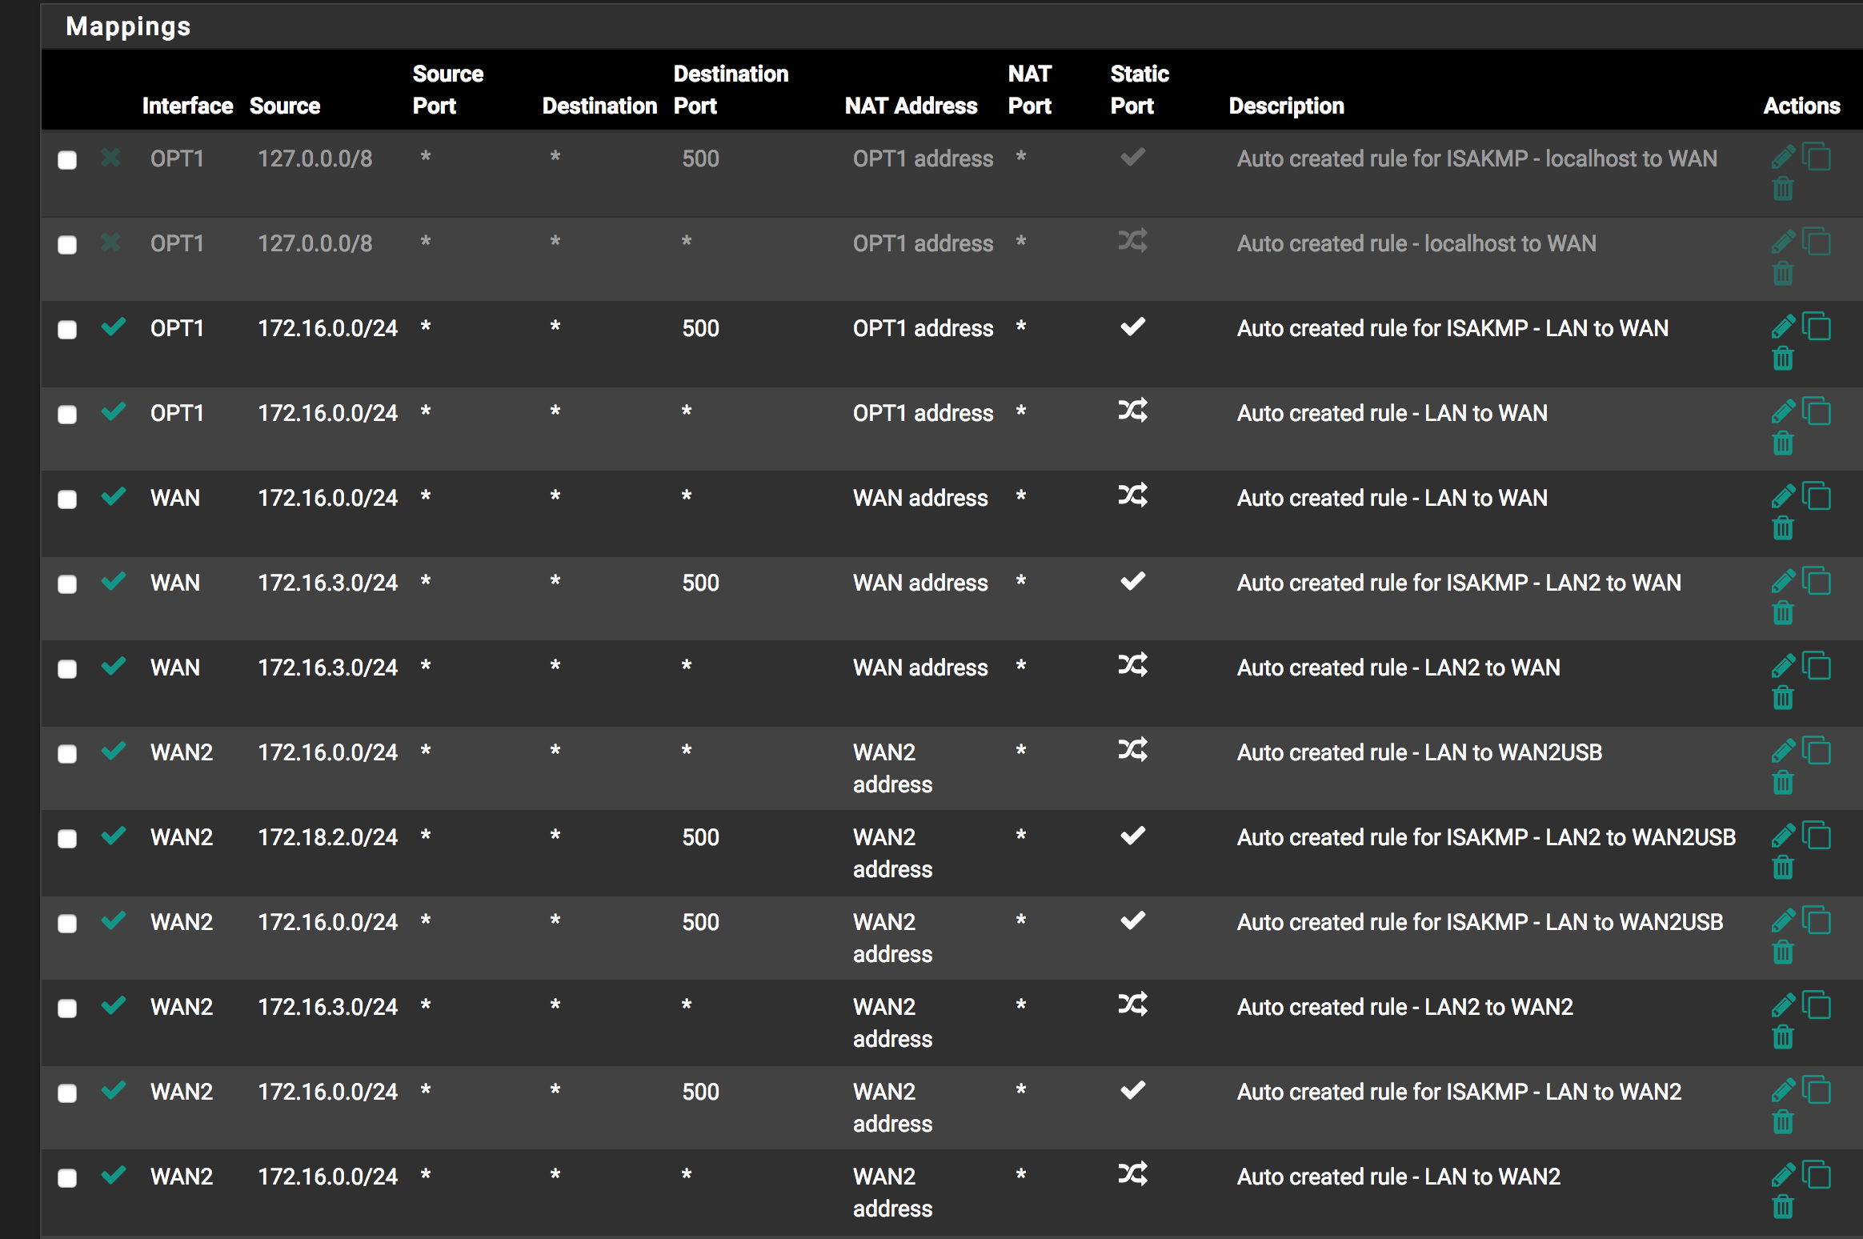
Task: Delete the LAN to WAN2 last rule
Action: tap(1782, 1207)
